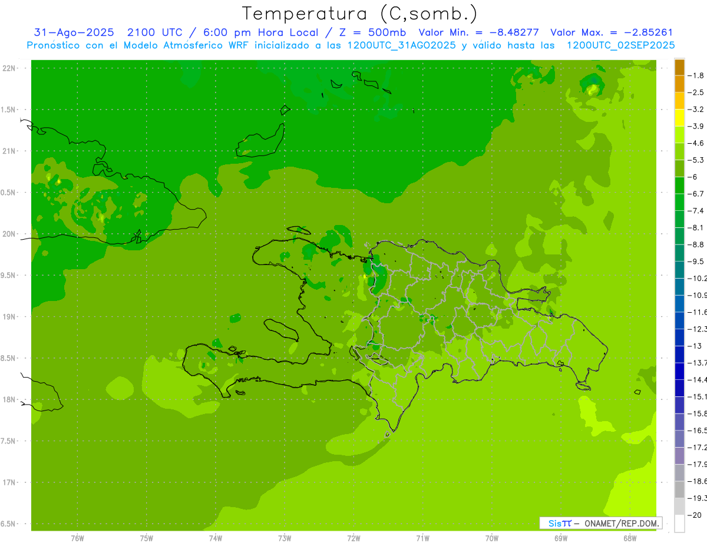Click the '68W' longitude label
The width and height of the screenshot is (707, 546).
click(x=629, y=538)
